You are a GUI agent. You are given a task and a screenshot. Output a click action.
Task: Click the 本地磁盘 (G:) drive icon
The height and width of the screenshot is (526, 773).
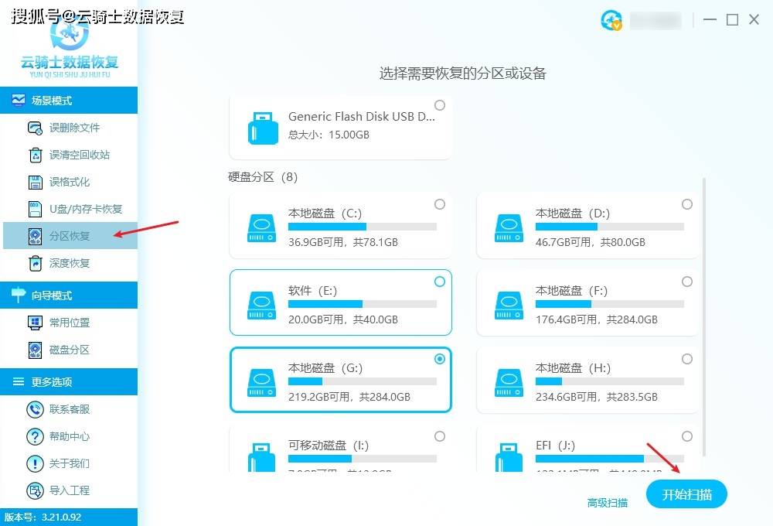[x=262, y=383]
